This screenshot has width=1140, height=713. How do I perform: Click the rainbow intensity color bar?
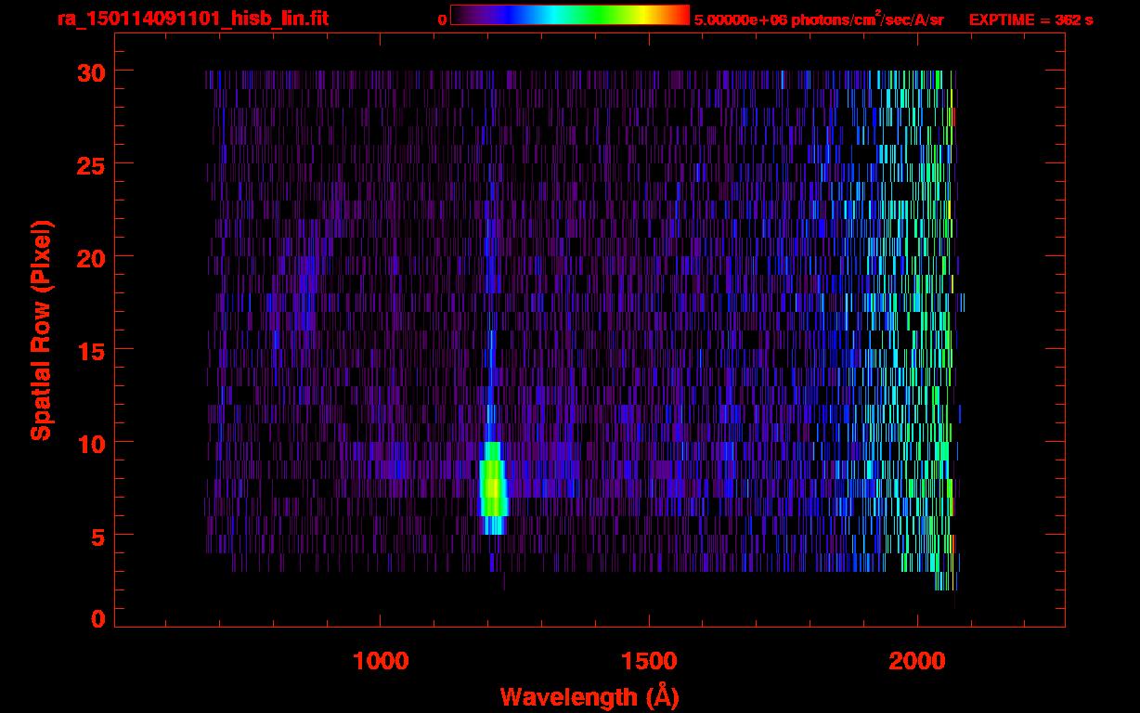[569, 15]
